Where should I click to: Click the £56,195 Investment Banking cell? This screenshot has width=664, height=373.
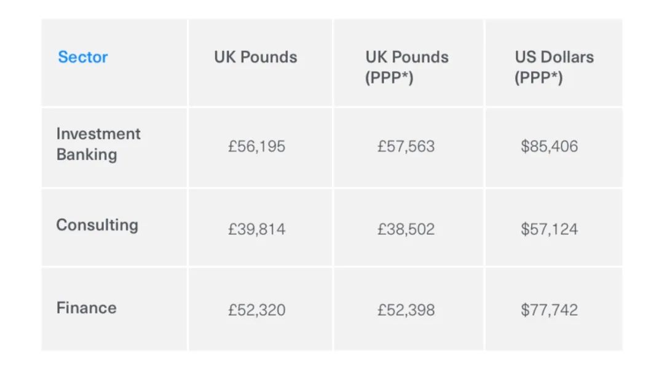(x=256, y=146)
